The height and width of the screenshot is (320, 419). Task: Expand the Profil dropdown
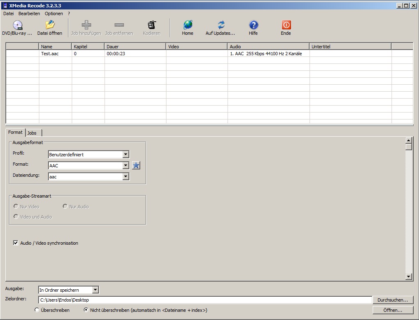coord(125,154)
